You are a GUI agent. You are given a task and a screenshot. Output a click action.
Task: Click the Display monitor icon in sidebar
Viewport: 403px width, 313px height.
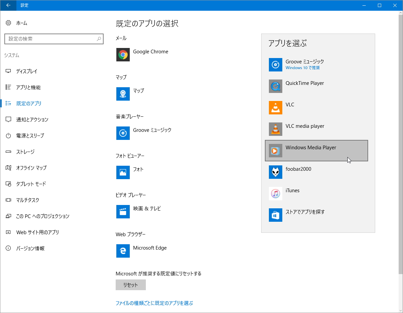pos(8,71)
